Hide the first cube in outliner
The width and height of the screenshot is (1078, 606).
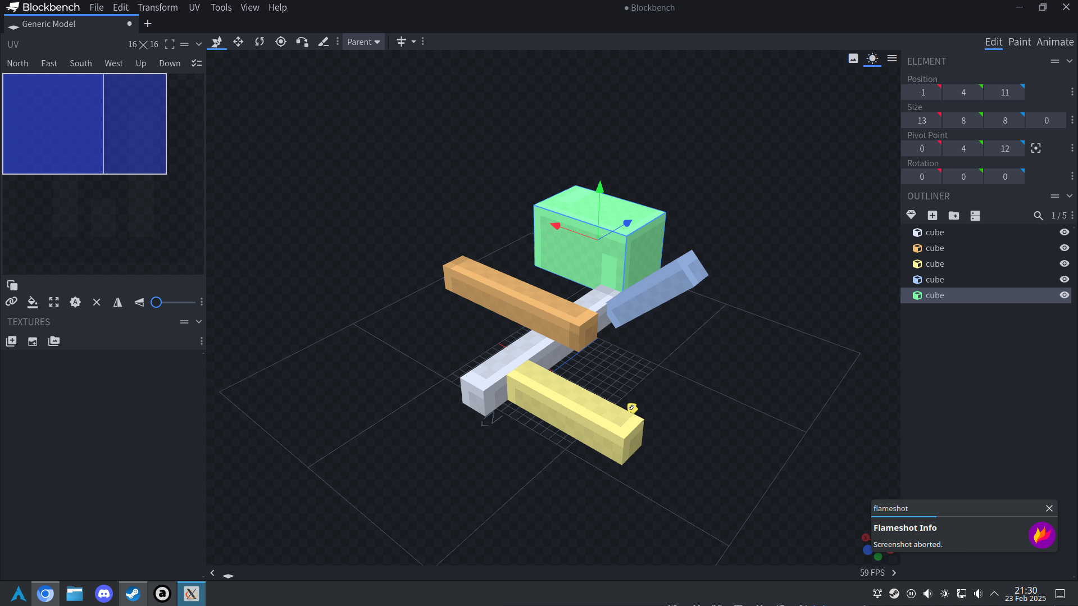coord(1064,233)
